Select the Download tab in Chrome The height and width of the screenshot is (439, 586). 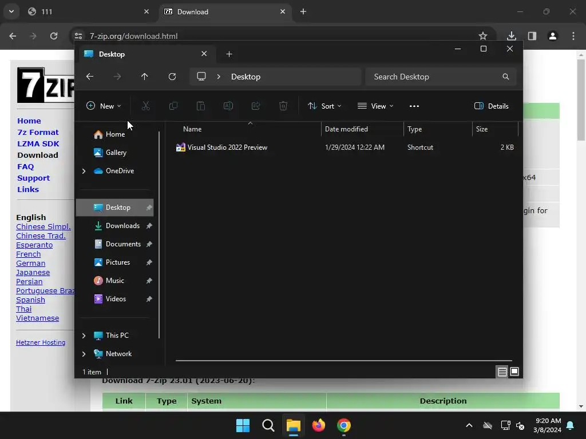[225, 11]
